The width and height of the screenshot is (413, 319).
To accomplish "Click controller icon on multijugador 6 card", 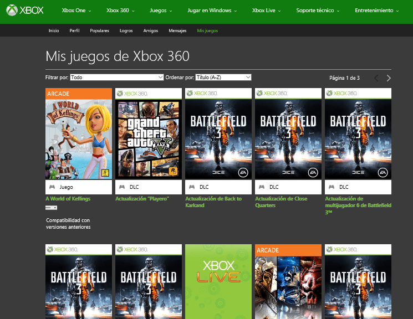I will [x=332, y=187].
